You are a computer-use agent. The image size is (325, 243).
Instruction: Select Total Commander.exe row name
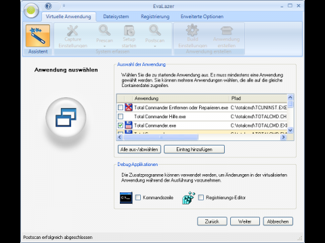point(155,126)
